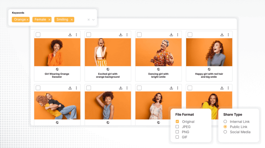Click globe icon under woman in checkered top
The image size is (265, 148).
point(108,123)
